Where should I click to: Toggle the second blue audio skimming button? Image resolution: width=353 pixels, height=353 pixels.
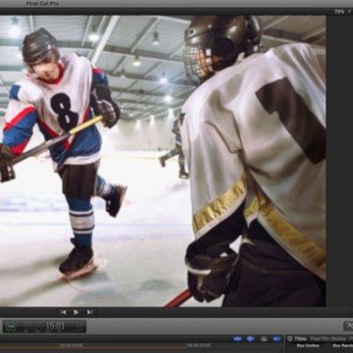(x=251, y=338)
